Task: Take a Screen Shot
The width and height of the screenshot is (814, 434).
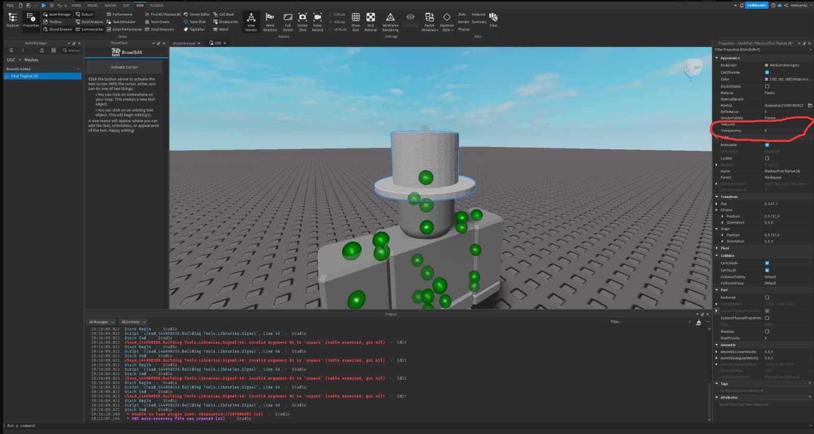Action: tap(303, 21)
